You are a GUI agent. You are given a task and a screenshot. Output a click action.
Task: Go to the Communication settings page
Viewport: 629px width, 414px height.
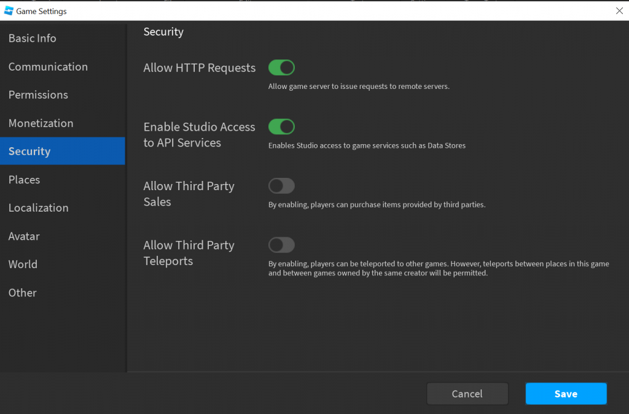click(63, 66)
